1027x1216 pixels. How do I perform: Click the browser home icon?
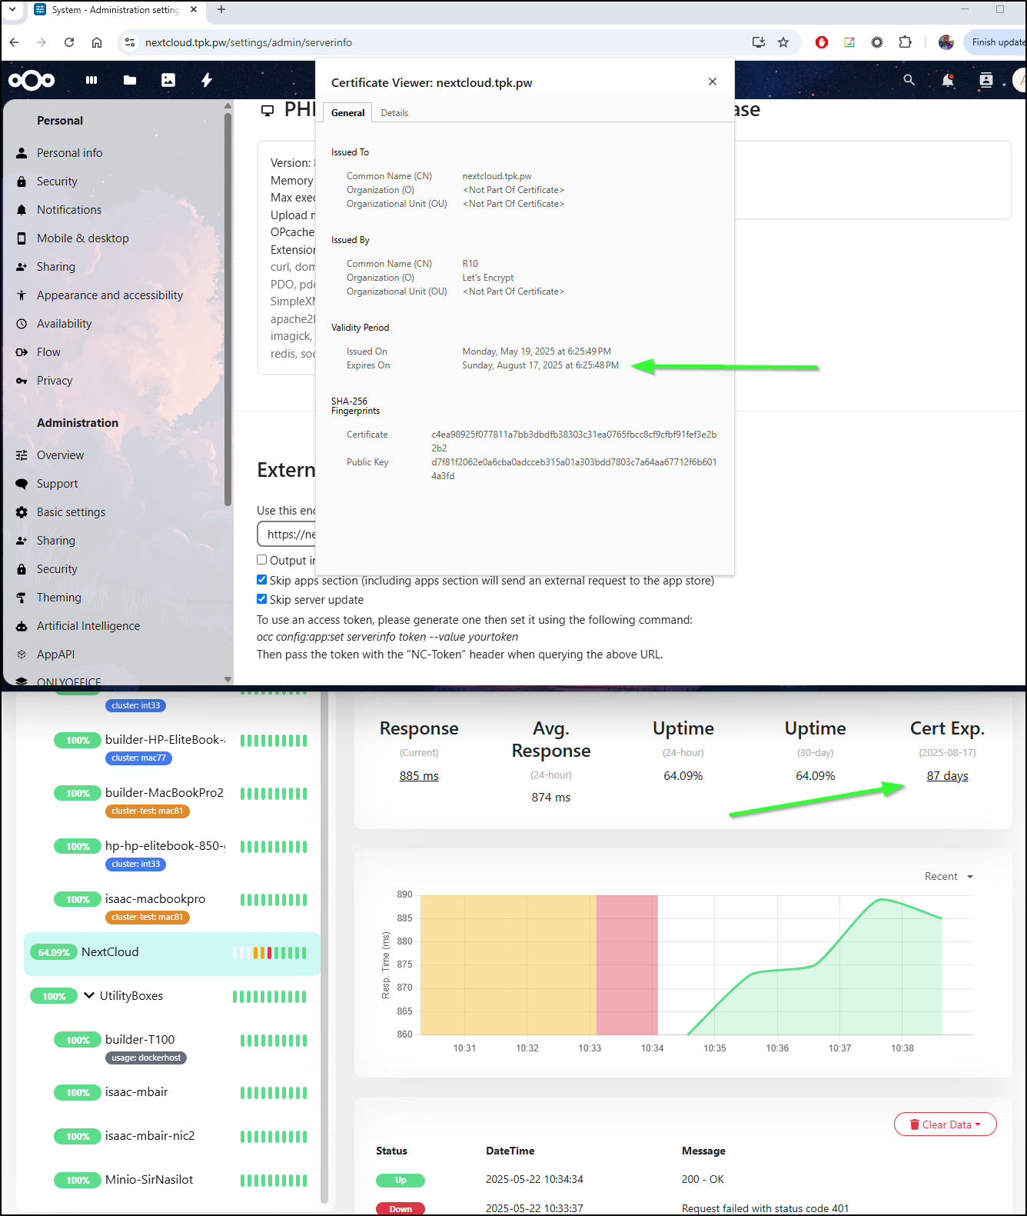pos(97,42)
